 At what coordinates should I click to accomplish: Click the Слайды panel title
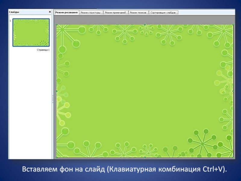click(14, 12)
